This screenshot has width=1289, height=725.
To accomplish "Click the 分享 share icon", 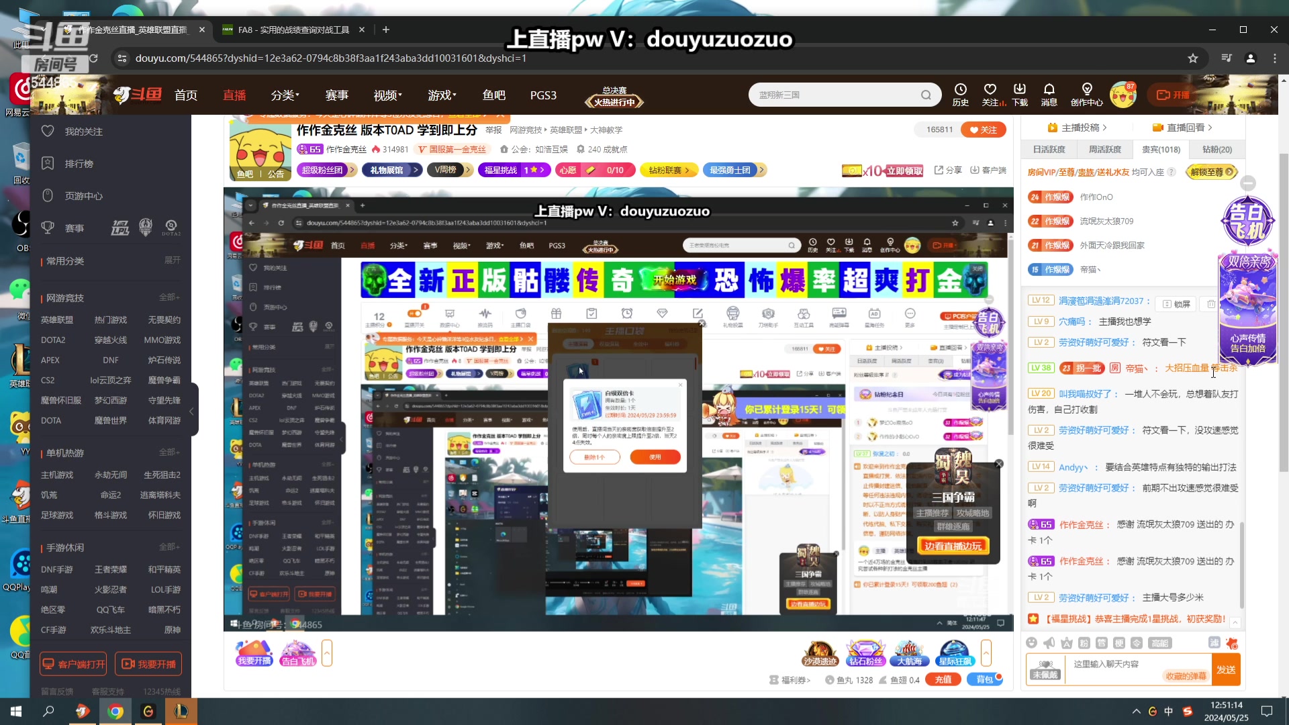I will click(x=948, y=170).
